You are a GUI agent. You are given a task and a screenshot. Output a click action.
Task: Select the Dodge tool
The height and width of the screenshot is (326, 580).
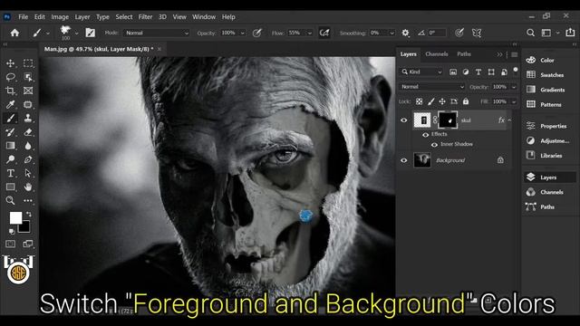coord(10,159)
